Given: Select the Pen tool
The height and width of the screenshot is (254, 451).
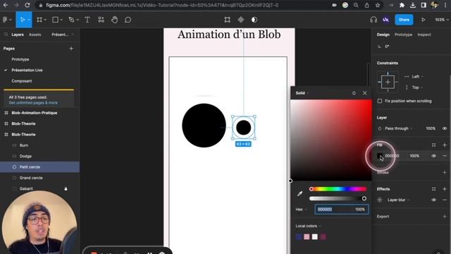Looking at the screenshot, I should pos(71,20).
